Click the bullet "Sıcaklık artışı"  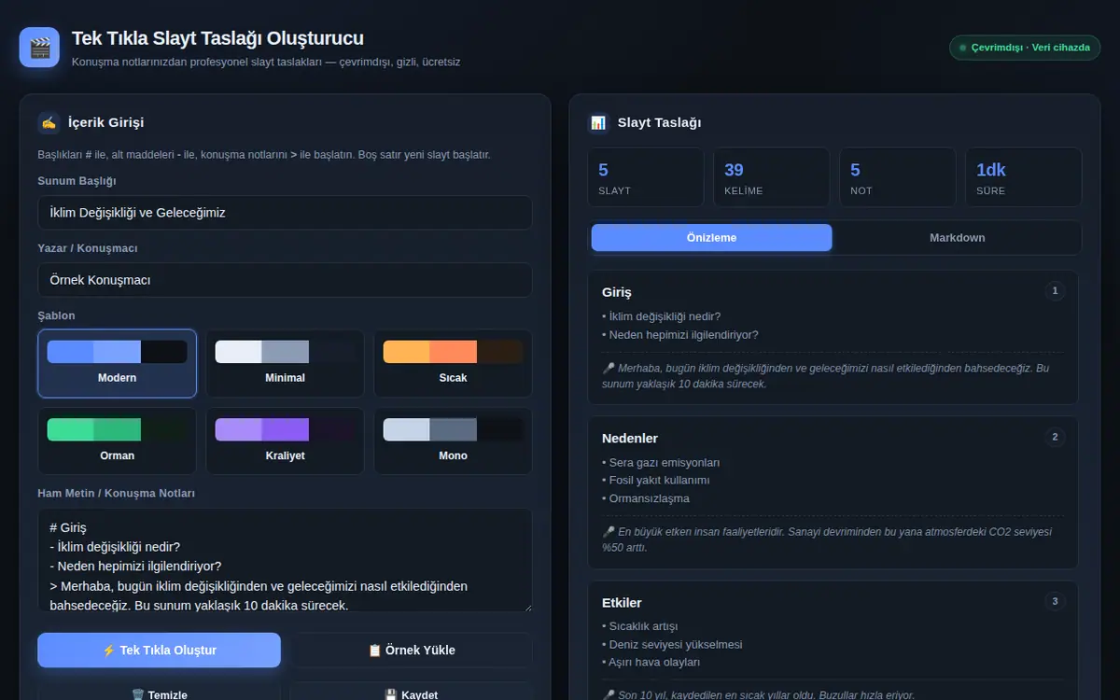click(x=640, y=626)
